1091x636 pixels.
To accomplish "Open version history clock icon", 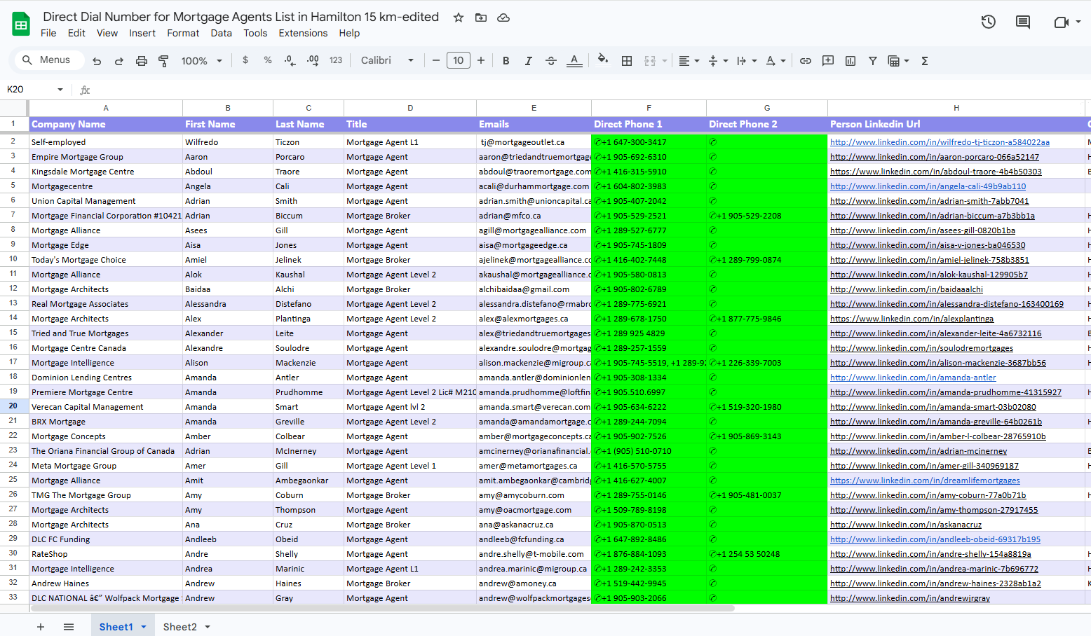I will pos(989,22).
